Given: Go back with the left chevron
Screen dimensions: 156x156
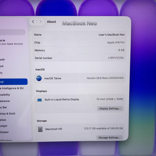Looking at the screenshot, I should click(33, 22).
